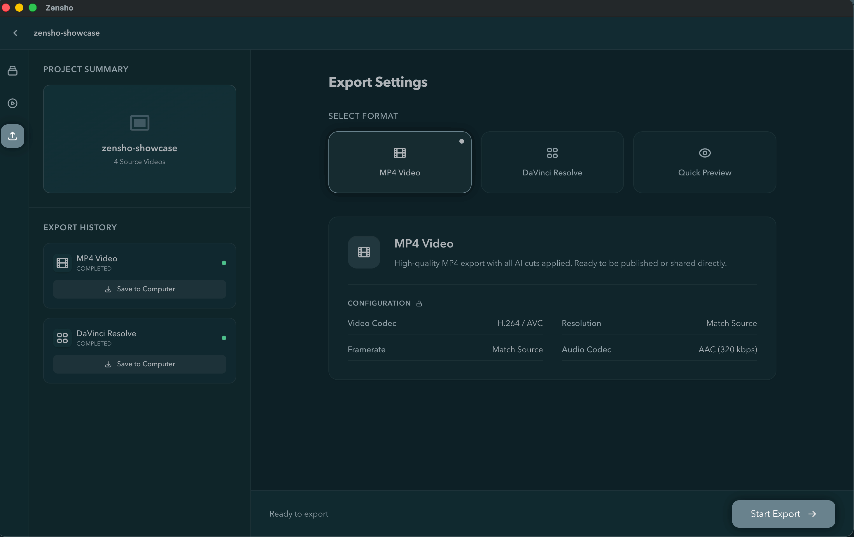Click COMPLETED under DaVinci Resolve history entry
854x537 pixels.
[94, 344]
